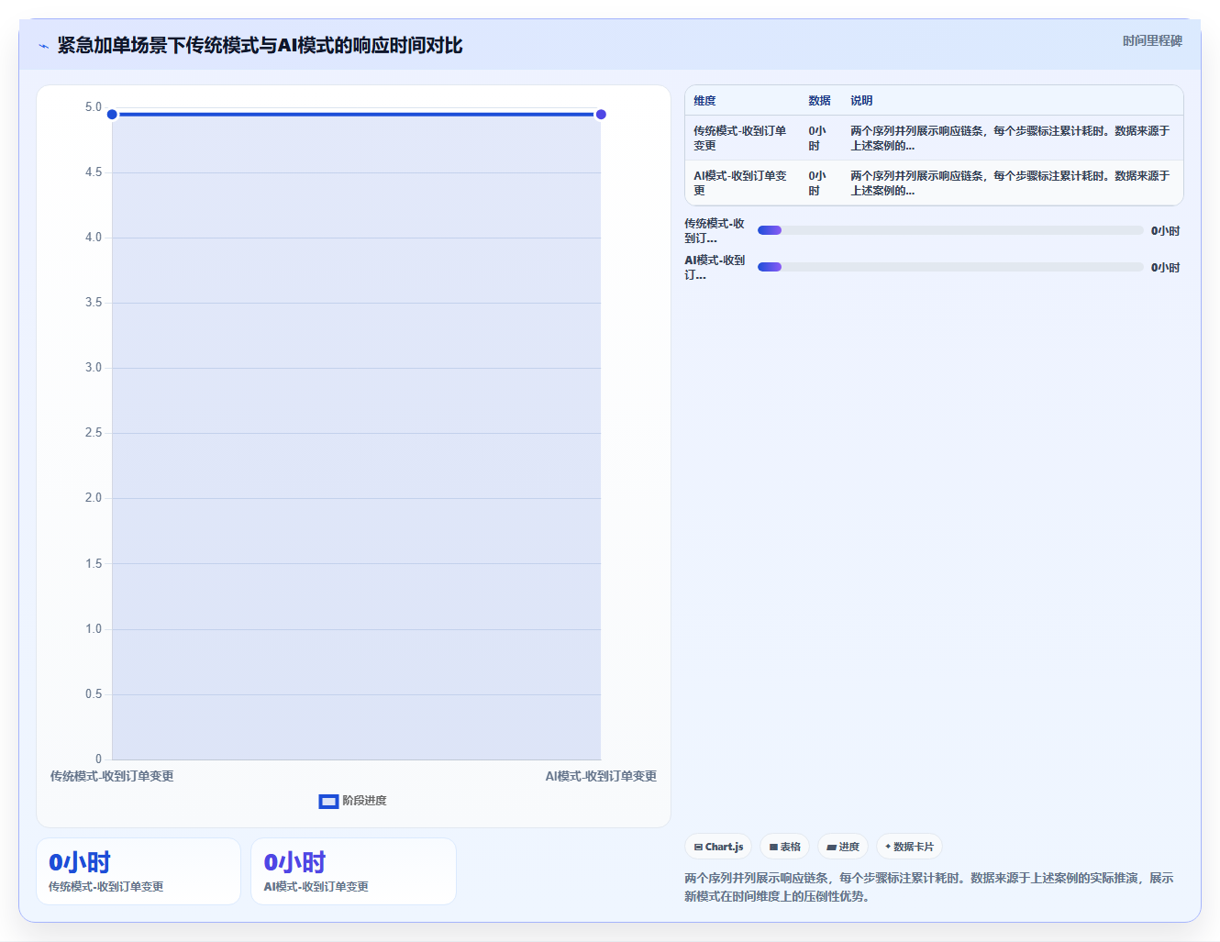This screenshot has height=942, width=1220.
Task: Click the description cell in the 传统模式 row
Action: 1011,139
